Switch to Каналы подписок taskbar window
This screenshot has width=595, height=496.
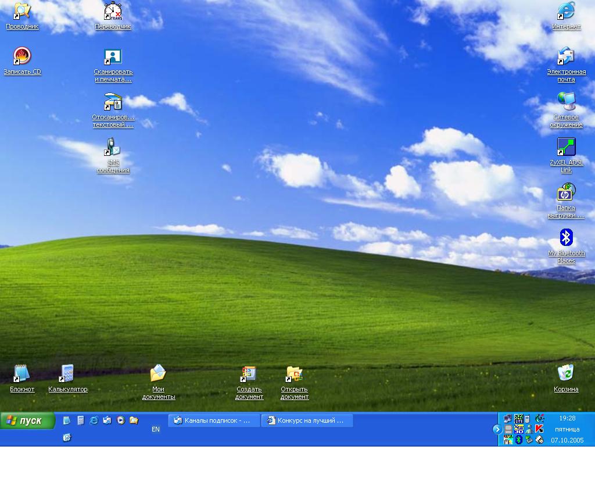pos(214,421)
